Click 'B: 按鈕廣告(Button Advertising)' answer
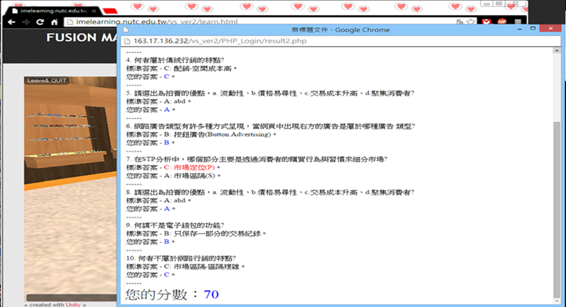566x307 pixels. tap(217, 134)
